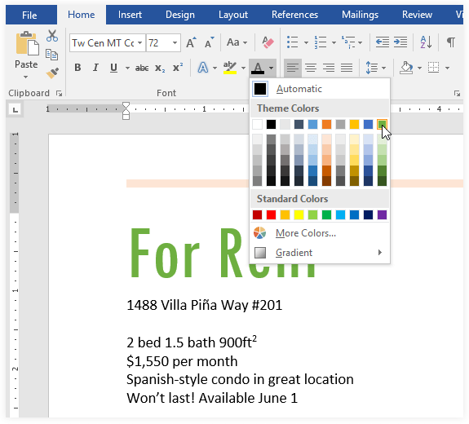The width and height of the screenshot is (469, 424).
Task: Apply superscript formatting
Action: [x=178, y=68]
